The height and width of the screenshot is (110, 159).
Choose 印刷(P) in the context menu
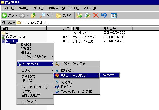(x=35, y=49)
